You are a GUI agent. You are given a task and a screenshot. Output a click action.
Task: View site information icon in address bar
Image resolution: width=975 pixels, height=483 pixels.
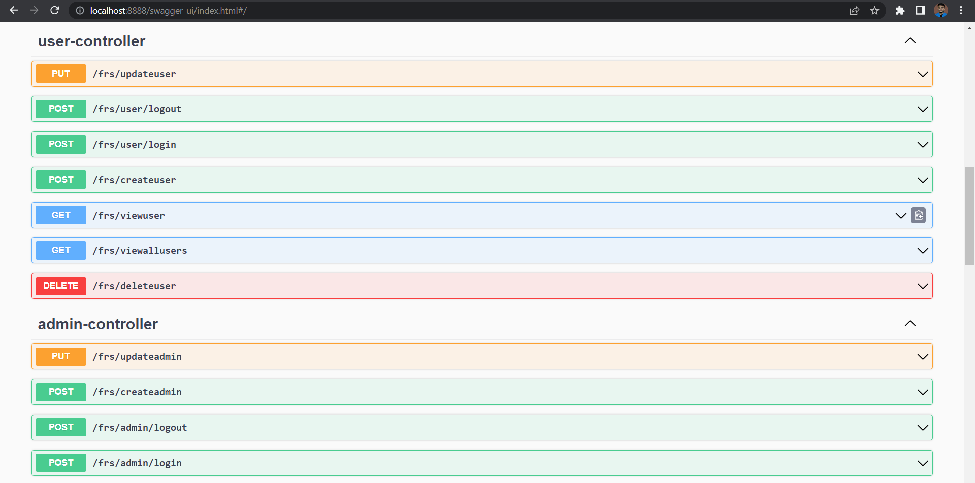pos(80,10)
